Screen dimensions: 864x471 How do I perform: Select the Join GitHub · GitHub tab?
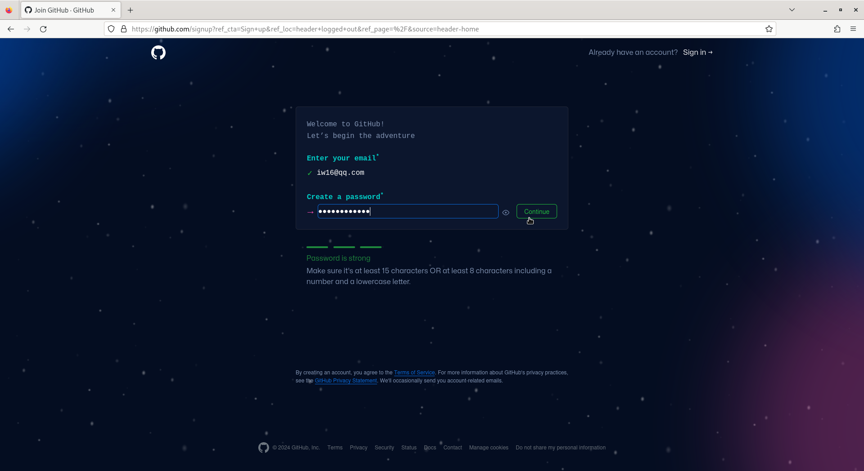click(x=71, y=10)
